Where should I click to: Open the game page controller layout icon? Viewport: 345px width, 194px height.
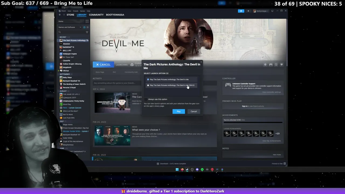point(271,65)
